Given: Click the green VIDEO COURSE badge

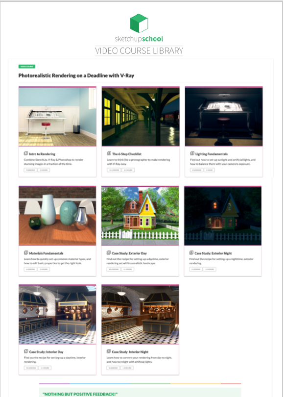Looking at the screenshot, I should point(27,66).
